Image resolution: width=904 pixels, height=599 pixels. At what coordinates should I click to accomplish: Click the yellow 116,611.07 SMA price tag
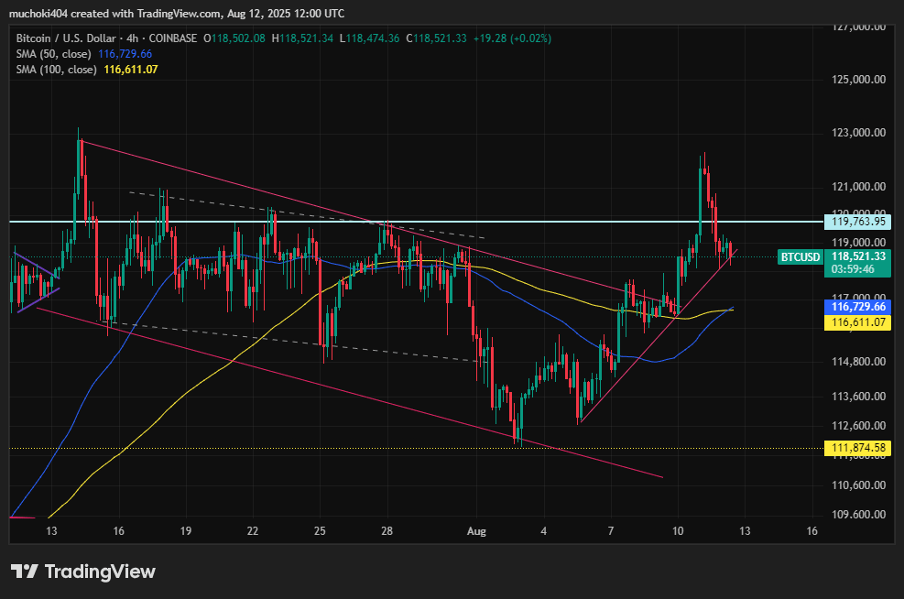click(858, 322)
